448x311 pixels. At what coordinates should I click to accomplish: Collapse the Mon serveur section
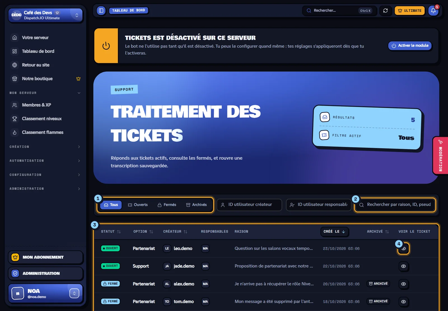(45, 93)
